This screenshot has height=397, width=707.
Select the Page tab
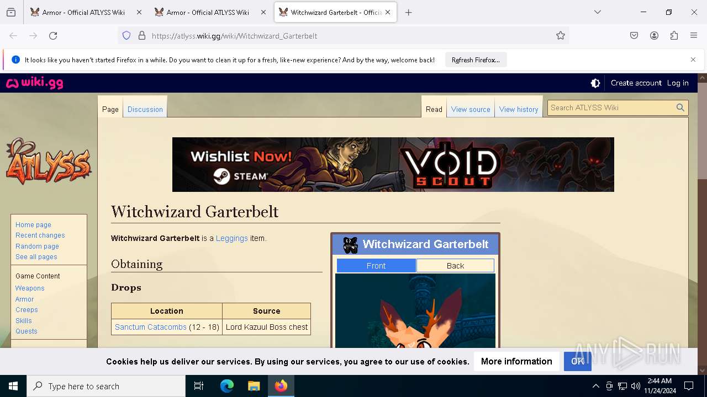click(110, 109)
